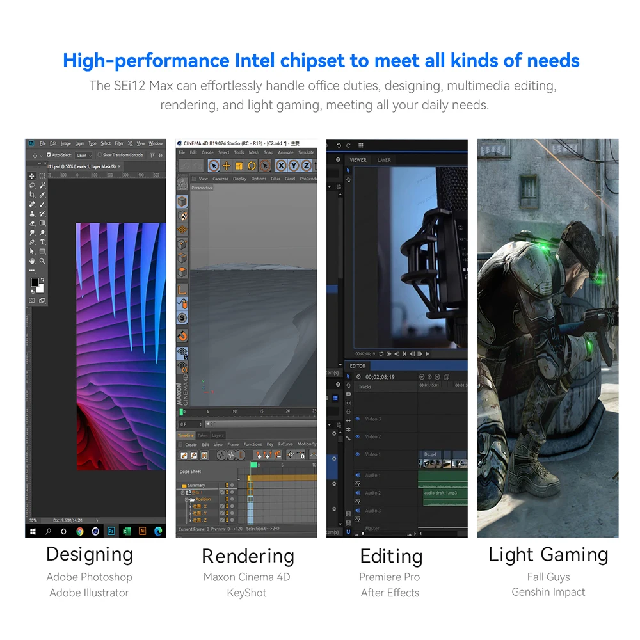Open the Mesh menu in Cinema 4D
640x640 pixels.
254,152
